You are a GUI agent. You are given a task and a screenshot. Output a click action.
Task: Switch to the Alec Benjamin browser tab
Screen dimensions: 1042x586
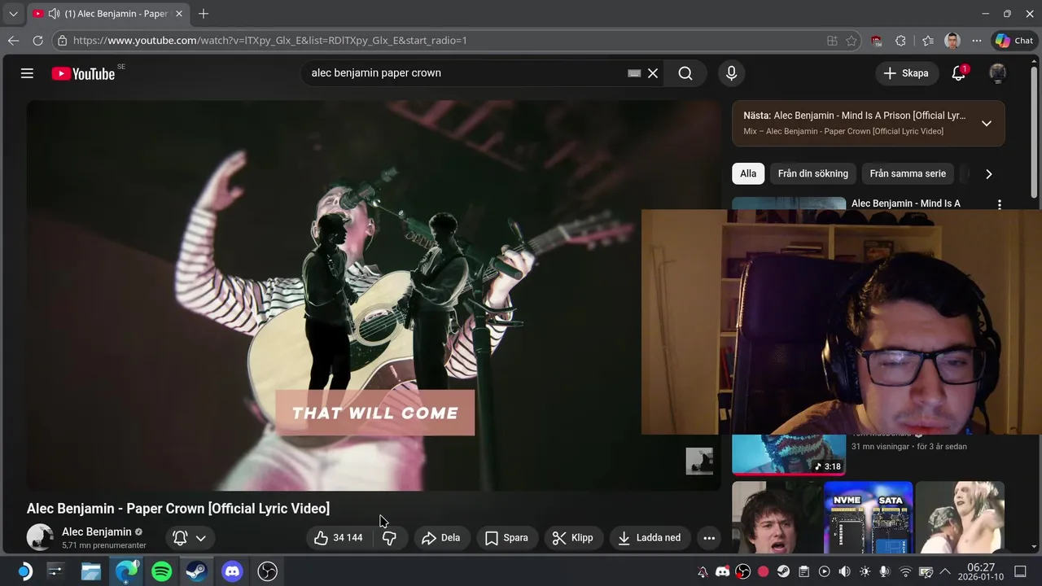107,14
